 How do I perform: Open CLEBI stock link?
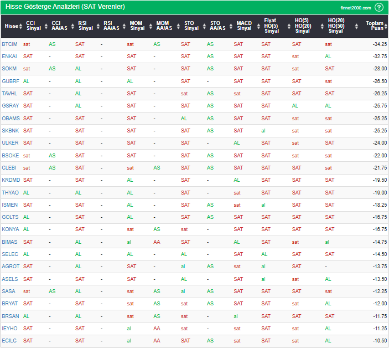point(9,168)
